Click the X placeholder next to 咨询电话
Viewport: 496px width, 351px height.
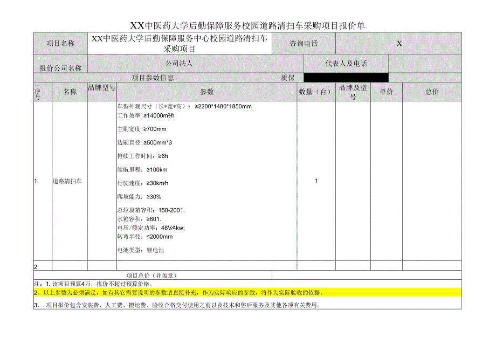pyautogui.click(x=398, y=44)
